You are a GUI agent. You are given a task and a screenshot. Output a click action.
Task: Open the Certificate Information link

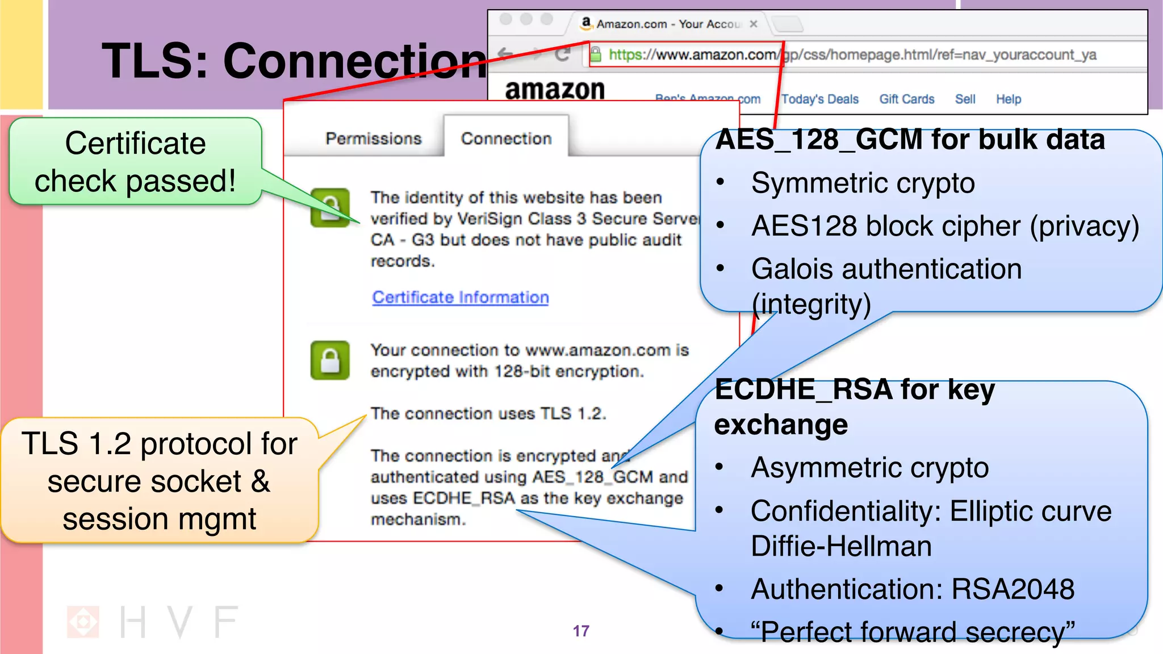(461, 297)
